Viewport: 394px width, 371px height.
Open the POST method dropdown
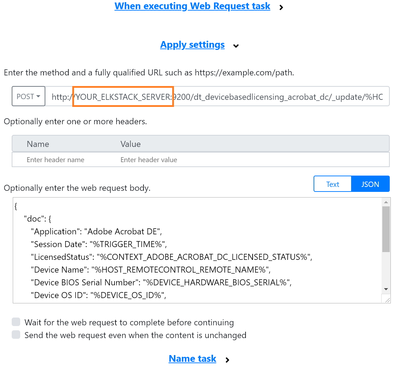pyautogui.click(x=28, y=96)
